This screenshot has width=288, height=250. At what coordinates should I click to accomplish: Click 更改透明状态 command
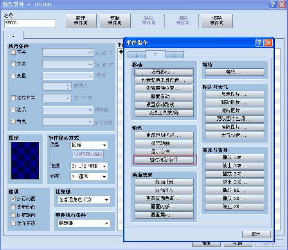click(164, 135)
